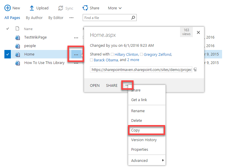This screenshot has width=225, height=168.
Task: Click the Upload arrow icon
Action: pyautogui.click(x=32, y=8)
